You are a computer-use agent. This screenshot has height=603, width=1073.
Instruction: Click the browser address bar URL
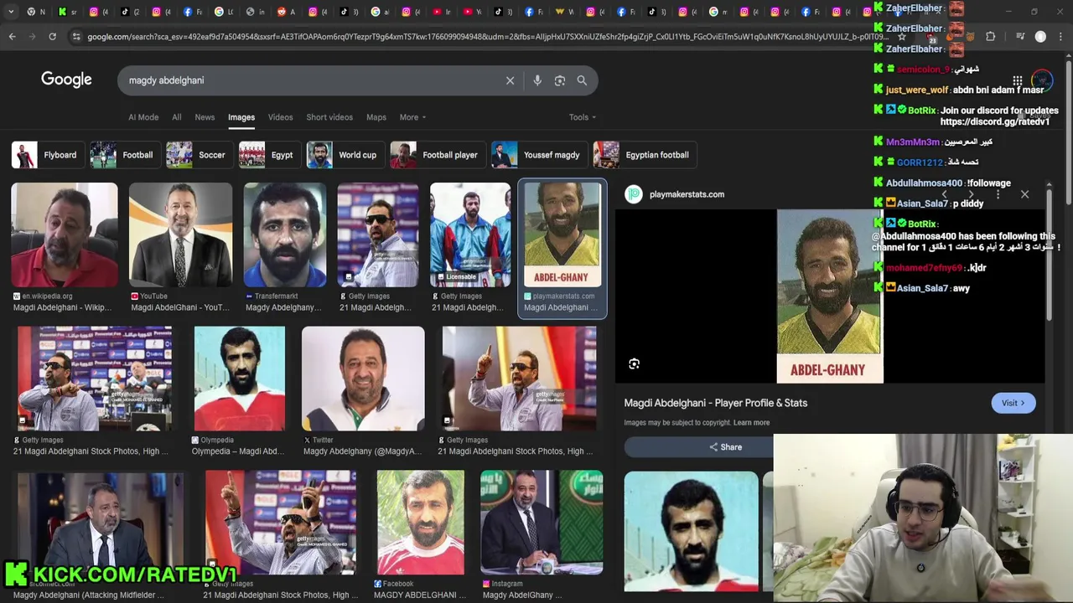486,37
